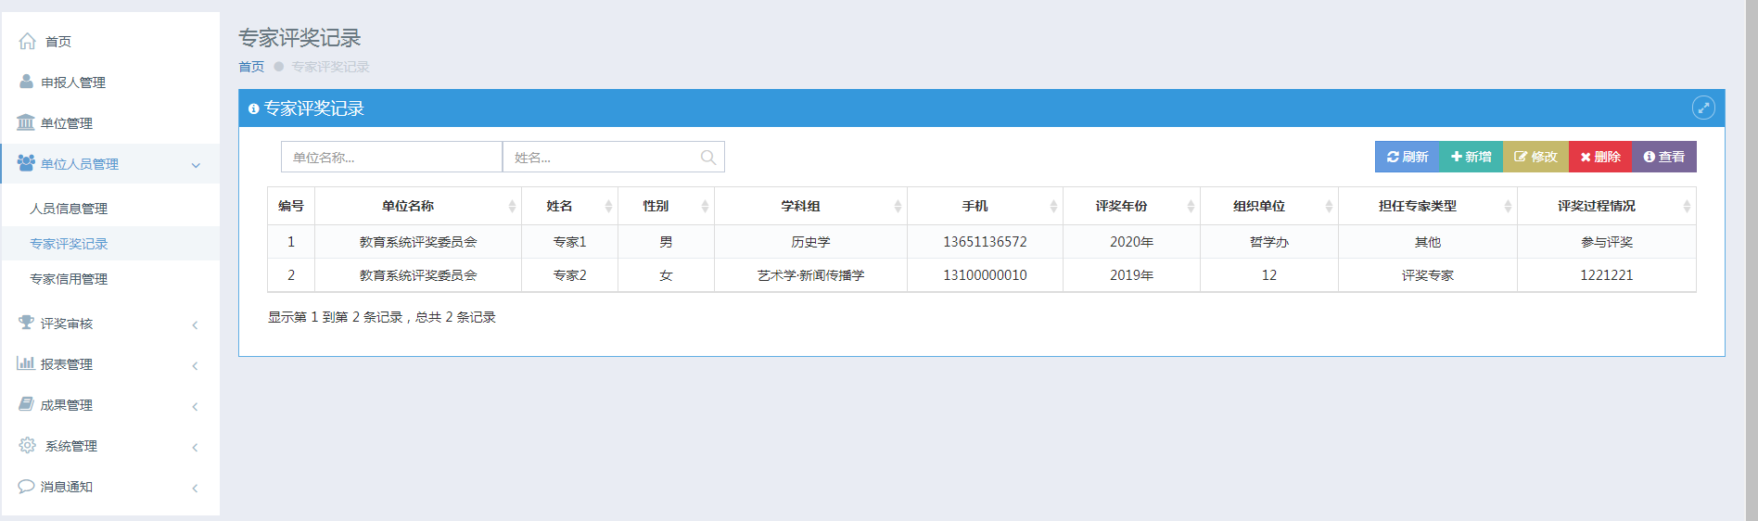Open 单位管理 menu item
The image size is (1758, 521).
(110, 122)
